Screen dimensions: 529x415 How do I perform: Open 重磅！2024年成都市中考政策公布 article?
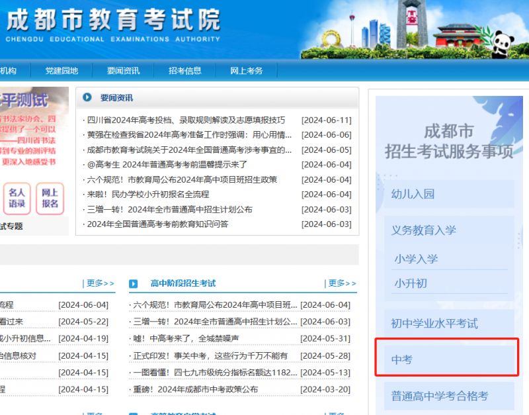(x=195, y=389)
